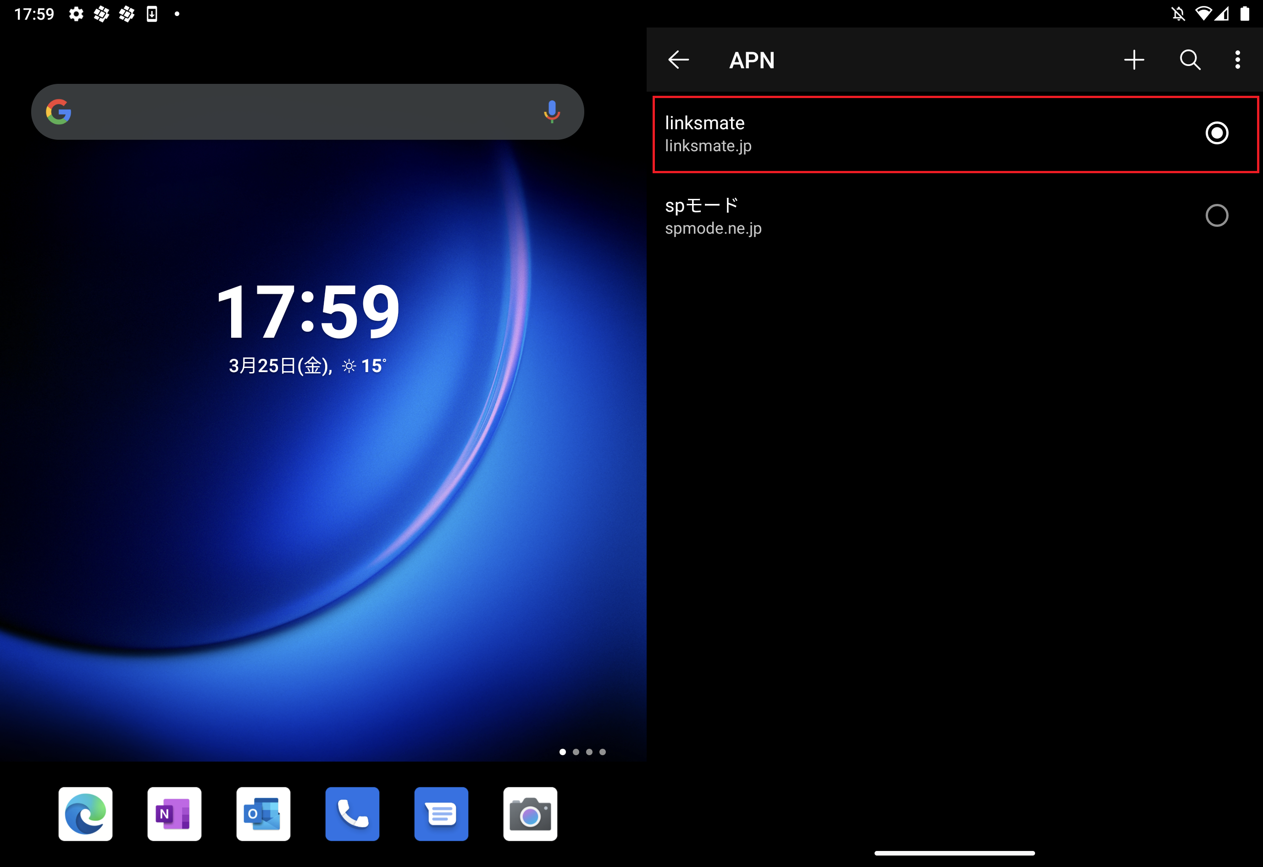Go back from the APN screen
The image size is (1263, 867).
coord(678,60)
